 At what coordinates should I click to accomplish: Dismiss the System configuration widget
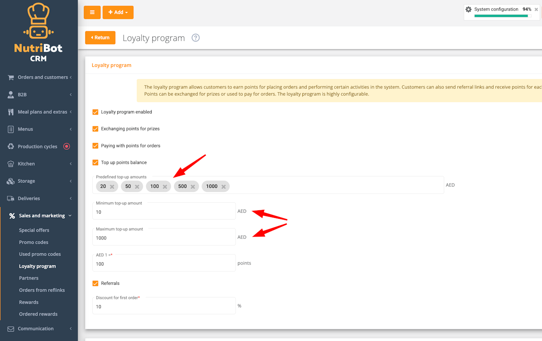pyautogui.click(x=536, y=9)
